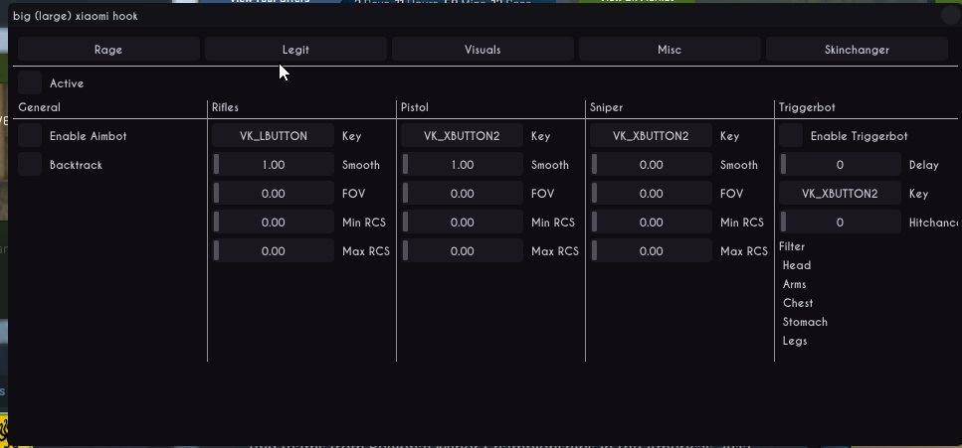962x448 pixels.
Task: Click the Sniper VK_XBUTTON2 key bind button
Action: pyautogui.click(x=651, y=135)
